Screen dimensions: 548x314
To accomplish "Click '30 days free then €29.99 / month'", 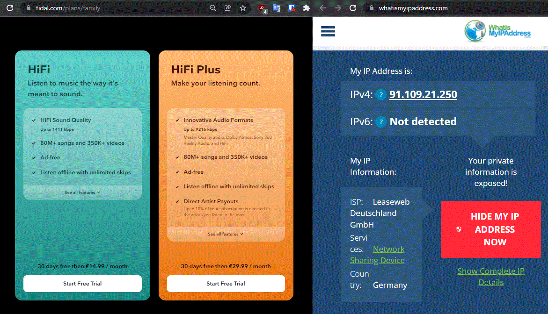I will pyautogui.click(x=226, y=266).
